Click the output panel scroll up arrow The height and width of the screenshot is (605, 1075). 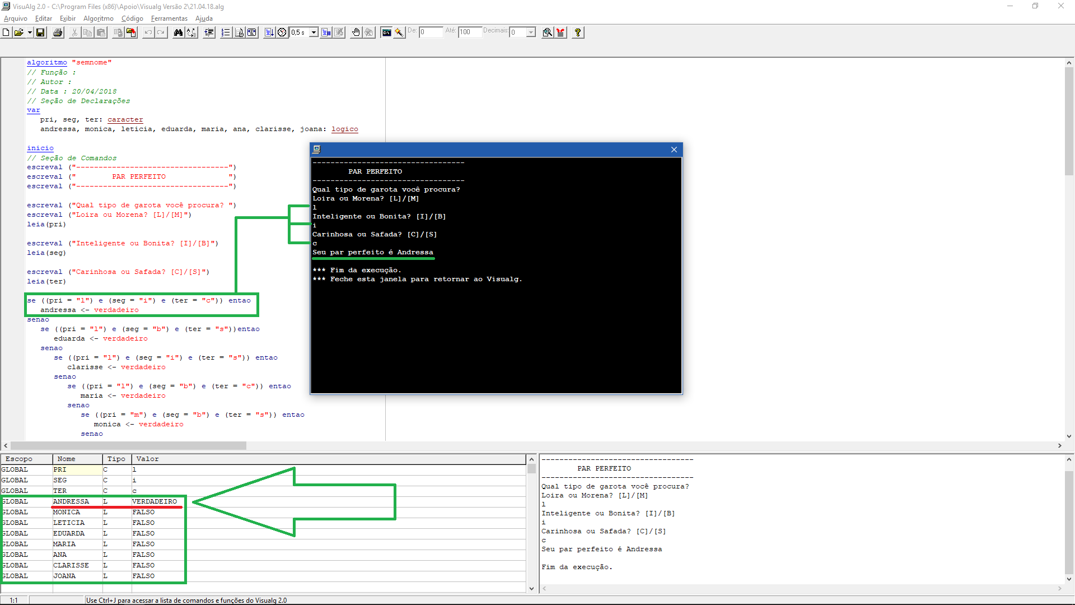(1069, 459)
